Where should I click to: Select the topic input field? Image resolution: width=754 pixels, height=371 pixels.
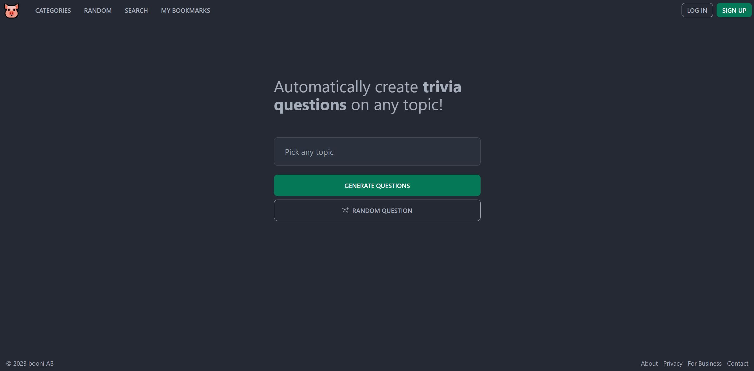[376, 151]
